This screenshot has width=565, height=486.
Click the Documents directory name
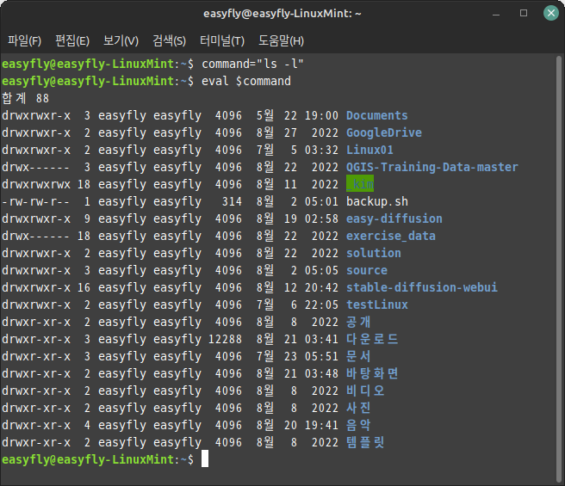(377, 115)
